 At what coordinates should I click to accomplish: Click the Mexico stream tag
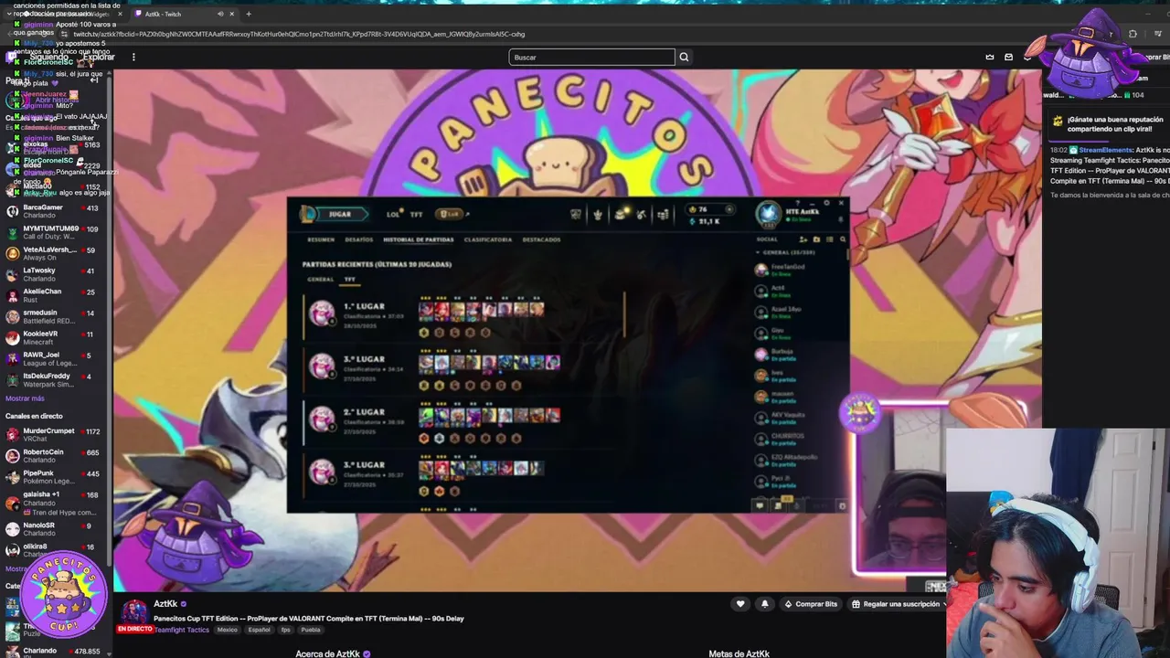227,630
